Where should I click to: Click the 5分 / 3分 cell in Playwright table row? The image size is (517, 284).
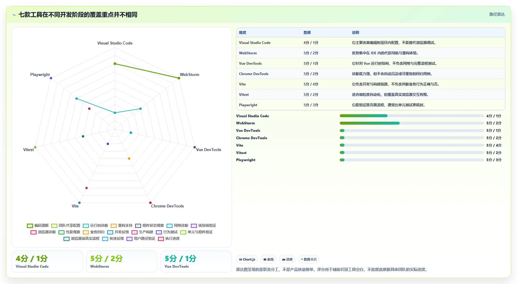(x=311, y=105)
